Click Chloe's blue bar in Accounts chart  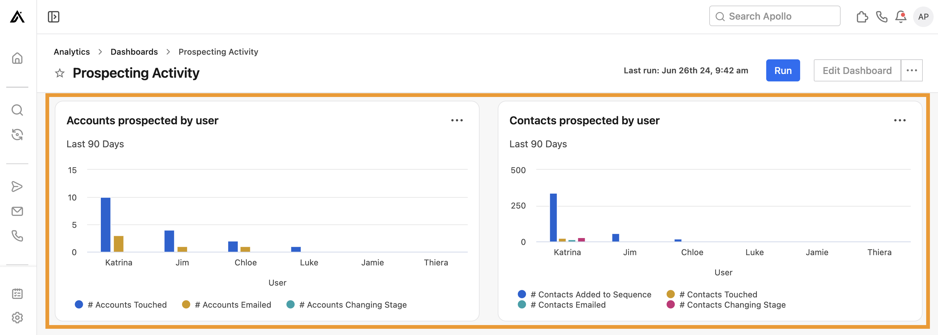[233, 247]
